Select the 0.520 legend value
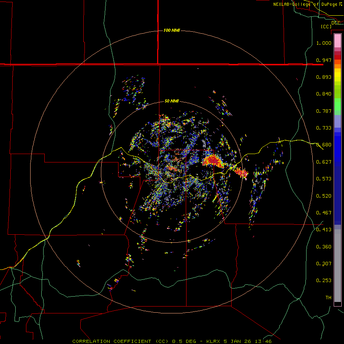Viewport: 344px width, 344px height. pos(324,196)
